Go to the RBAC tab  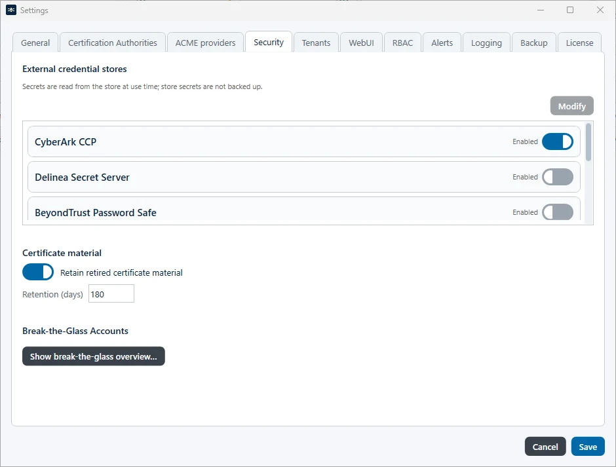point(402,43)
